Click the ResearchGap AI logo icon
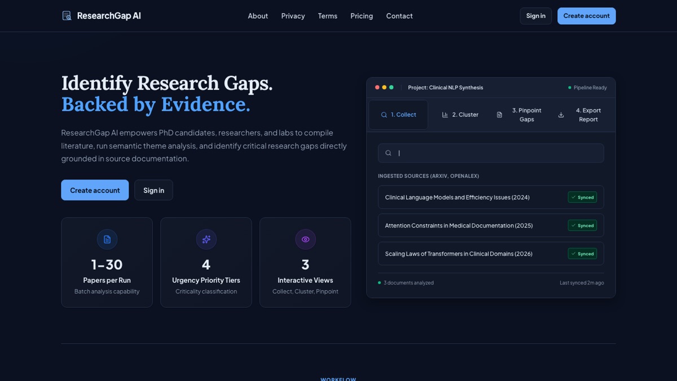The height and width of the screenshot is (381, 677). point(67,16)
